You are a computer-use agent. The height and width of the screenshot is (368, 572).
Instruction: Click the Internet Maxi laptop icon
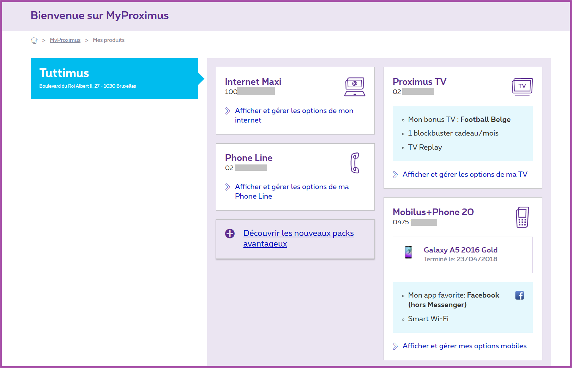354,87
